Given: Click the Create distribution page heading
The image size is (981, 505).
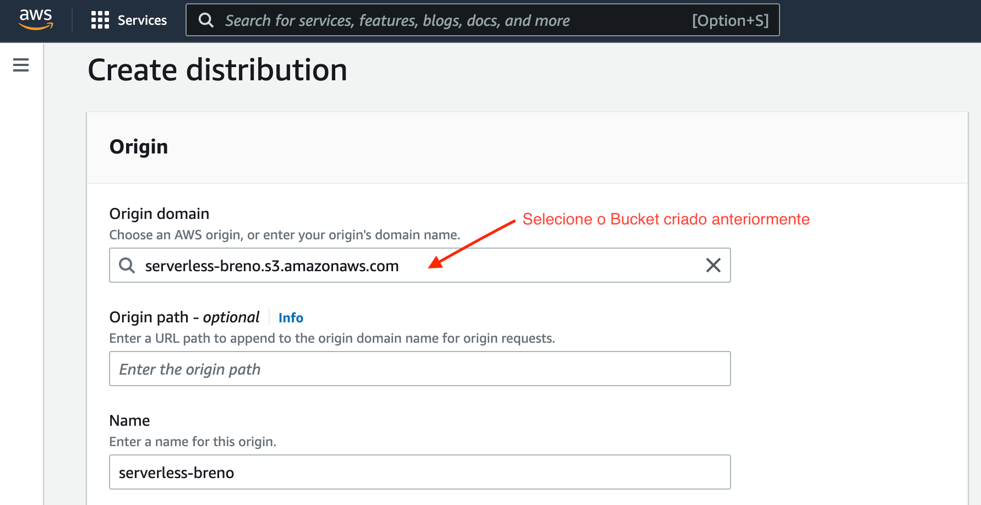Looking at the screenshot, I should [217, 70].
